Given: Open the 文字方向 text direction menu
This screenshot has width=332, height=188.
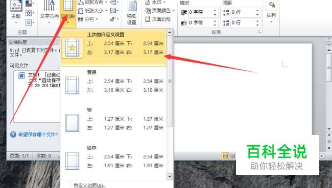Looking at the screenshot, I should 49,12.
